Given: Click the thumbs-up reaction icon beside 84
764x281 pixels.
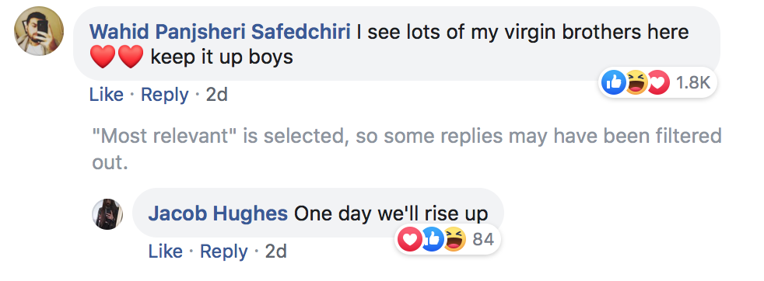Looking at the screenshot, I should pyautogui.click(x=432, y=239).
